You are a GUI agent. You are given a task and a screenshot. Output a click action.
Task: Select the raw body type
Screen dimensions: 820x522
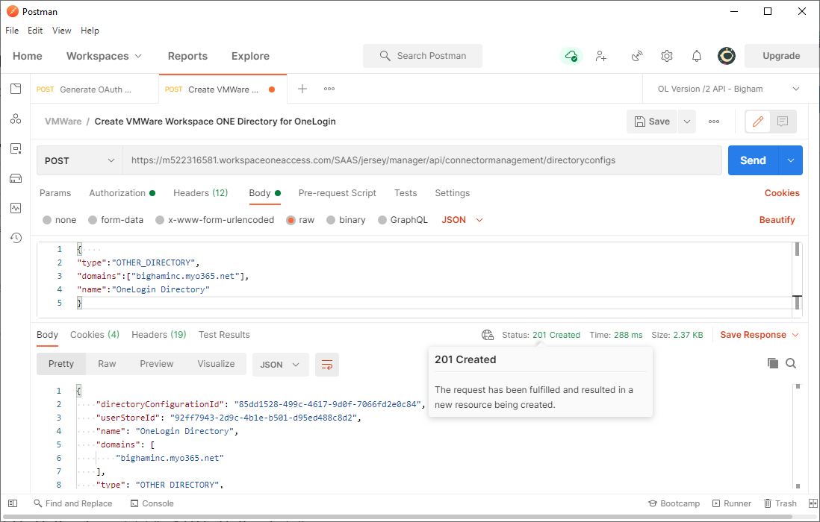point(300,219)
